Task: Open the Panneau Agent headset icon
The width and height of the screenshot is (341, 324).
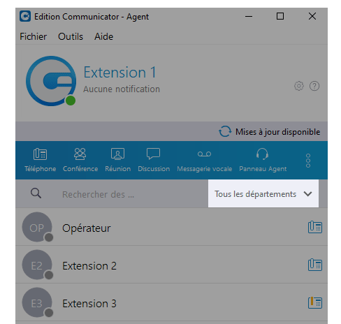Action: tap(262, 154)
